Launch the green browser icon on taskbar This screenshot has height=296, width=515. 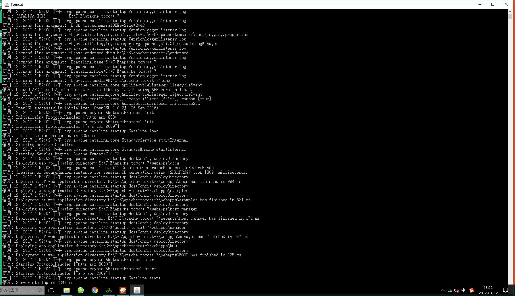pyautogui.click(x=81, y=290)
